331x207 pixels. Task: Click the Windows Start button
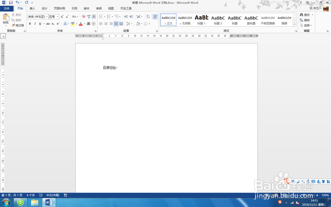tap(6, 203)
